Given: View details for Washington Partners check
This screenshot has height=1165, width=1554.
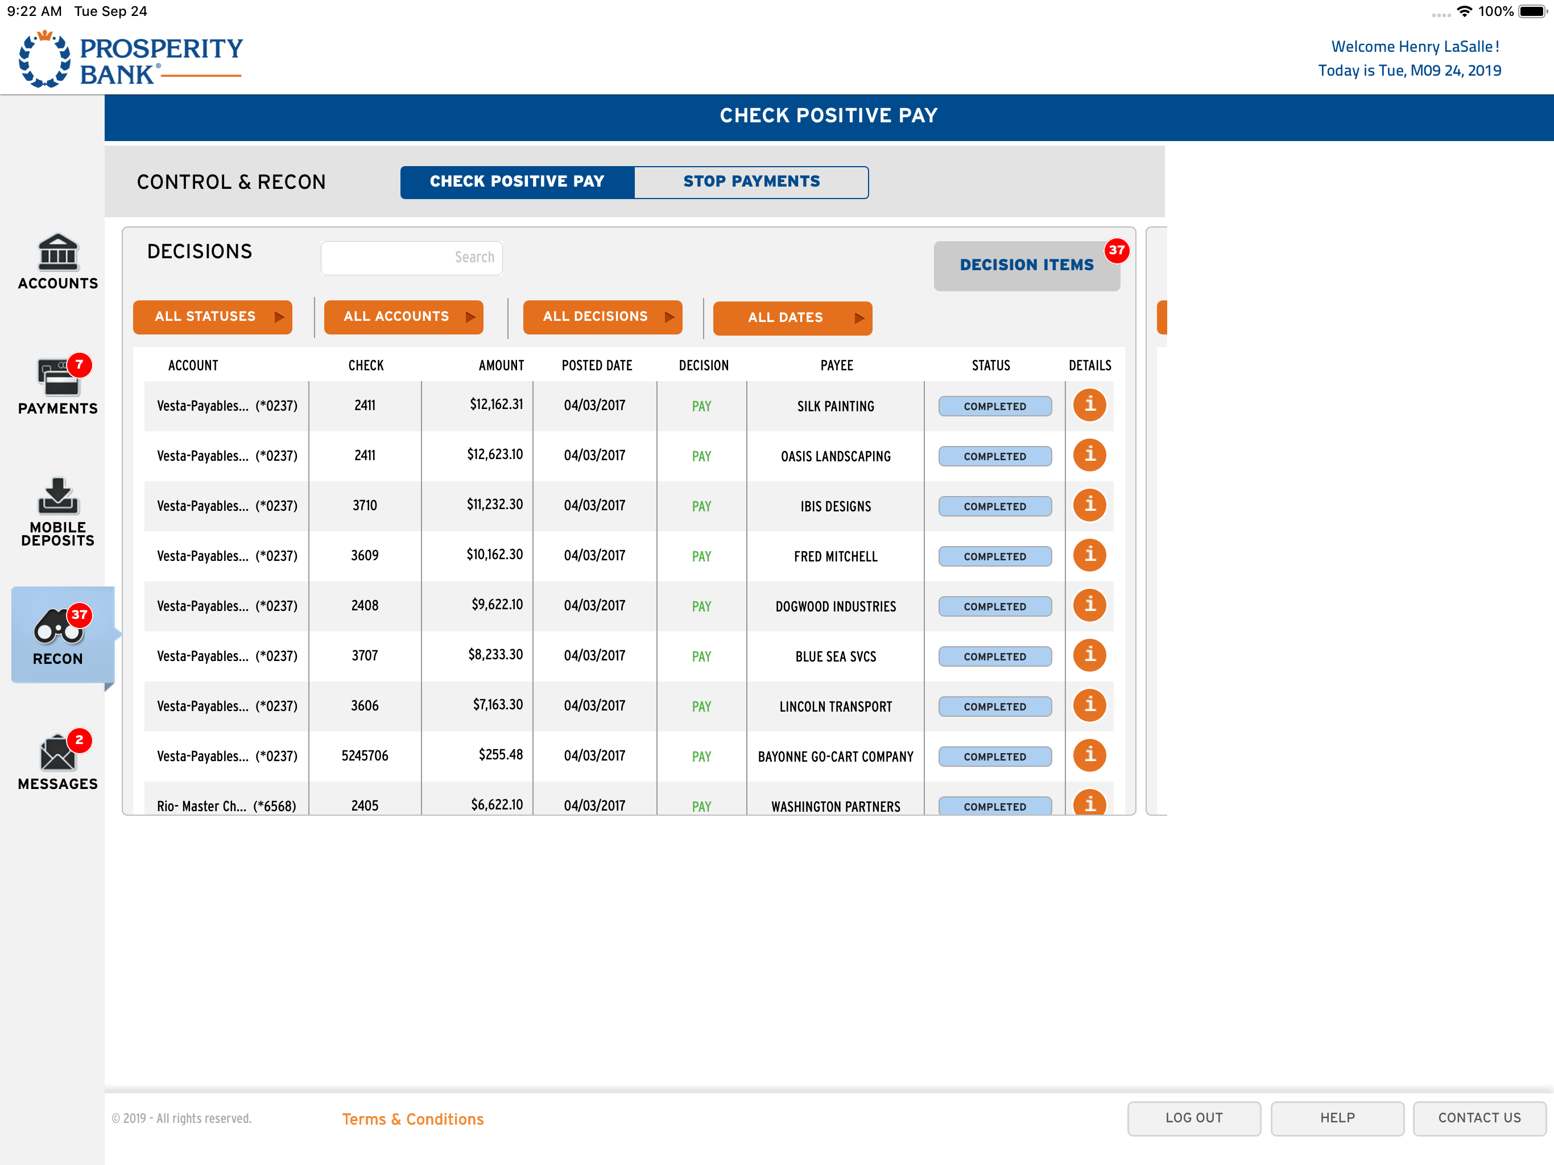Looking at the screenshot, I should coord(1090,803).
